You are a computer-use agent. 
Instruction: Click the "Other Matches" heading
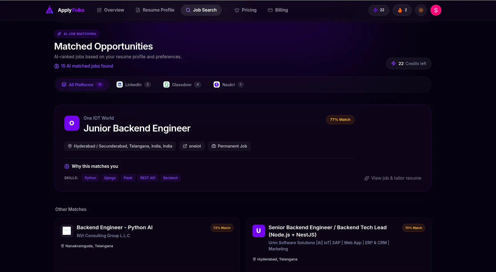(x=71, y=209)
